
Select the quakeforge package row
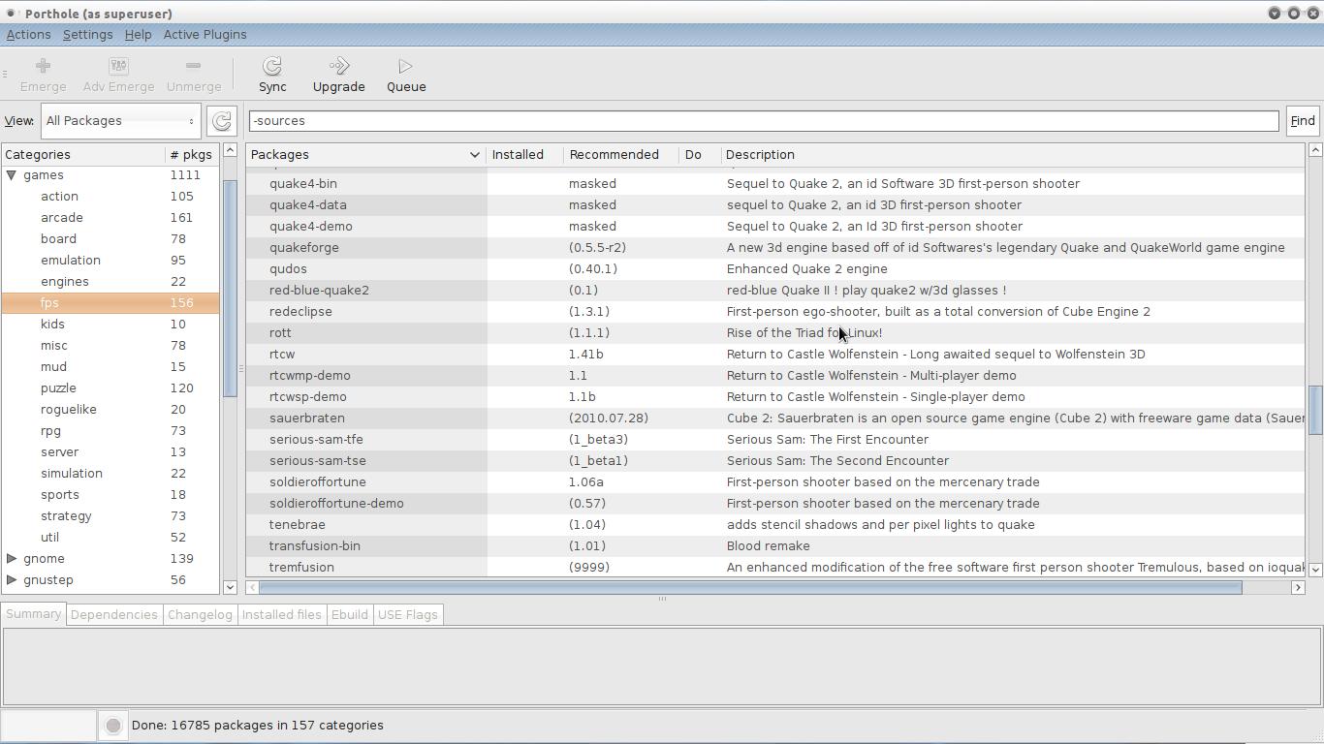tap(775, 248)
